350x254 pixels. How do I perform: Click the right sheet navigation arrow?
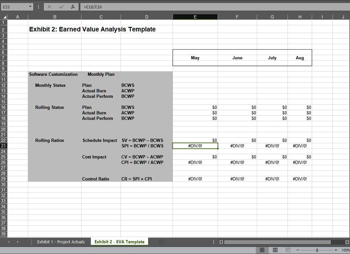[x=17, y=242]
